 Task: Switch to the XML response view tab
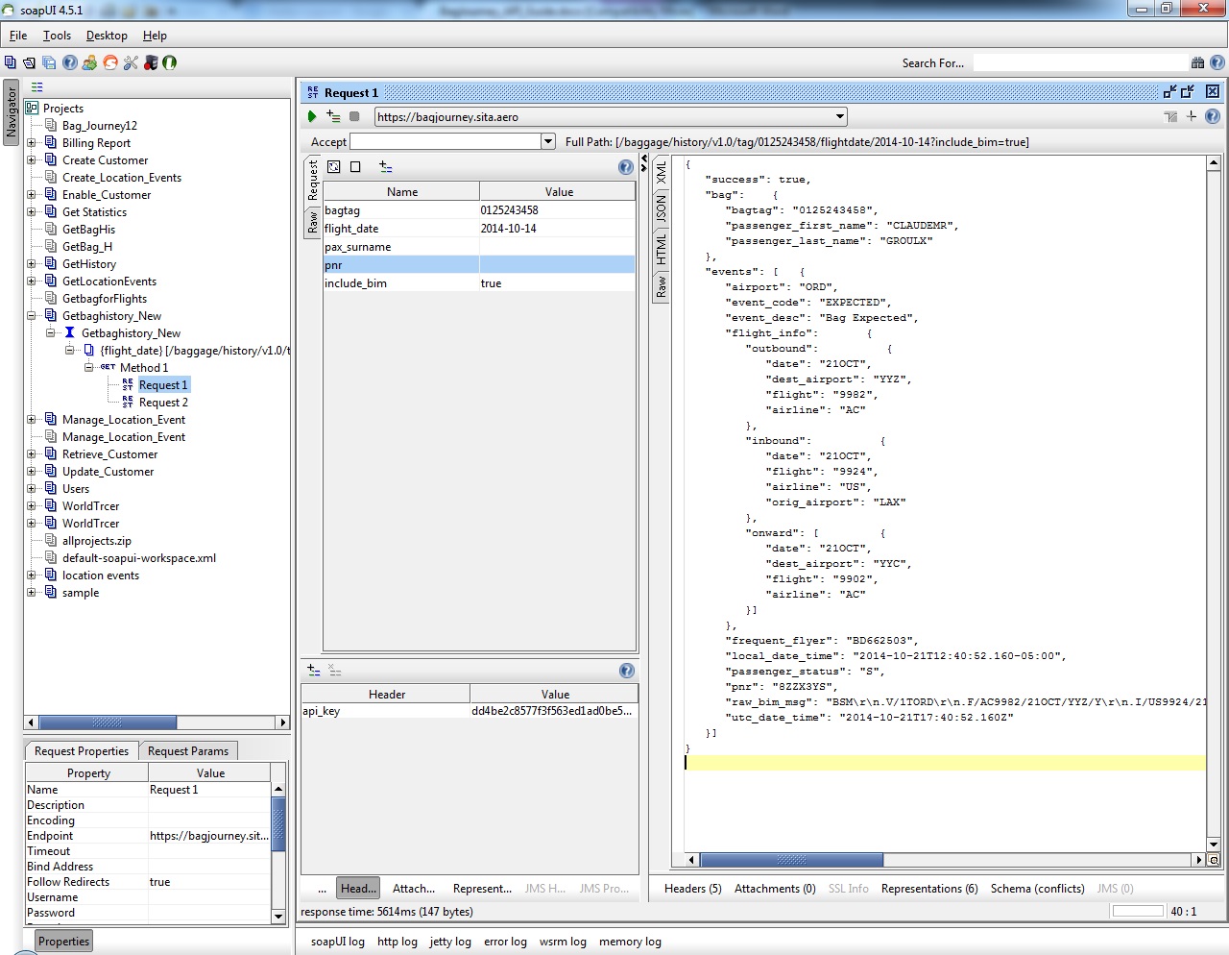(661, 173)
